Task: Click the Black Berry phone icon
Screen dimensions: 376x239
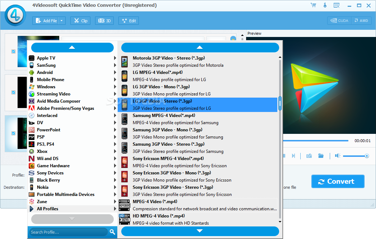Action: pos(32,180)
